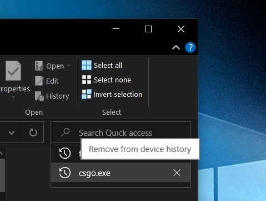Click the first search history clock icon
This screenshot has height=201, width=266.
click(x=65, y=153)
